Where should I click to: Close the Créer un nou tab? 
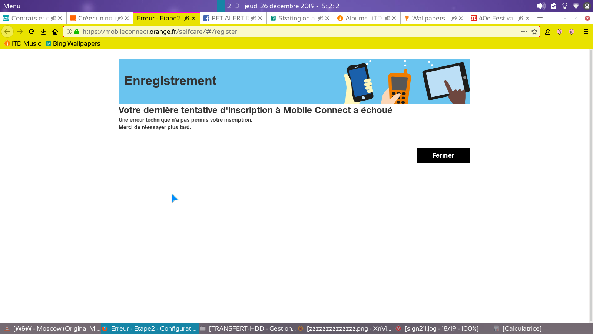click(x=127, y=18)
